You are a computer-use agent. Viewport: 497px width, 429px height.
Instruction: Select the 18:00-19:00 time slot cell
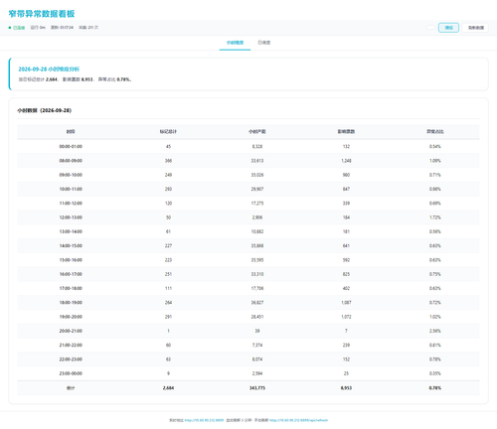71,303
